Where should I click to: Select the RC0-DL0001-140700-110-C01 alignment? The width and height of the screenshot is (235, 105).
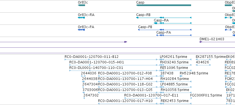click(113, 71)
